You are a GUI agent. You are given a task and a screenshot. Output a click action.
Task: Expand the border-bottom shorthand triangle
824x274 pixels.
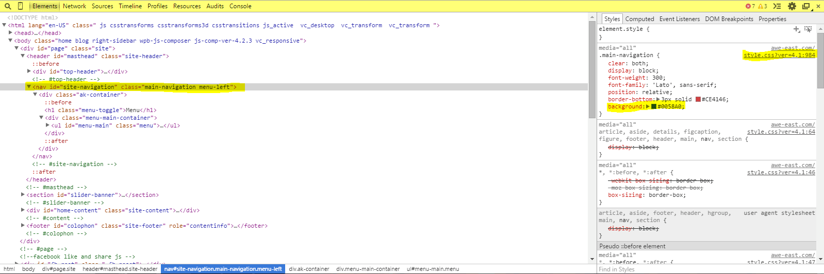658,99
